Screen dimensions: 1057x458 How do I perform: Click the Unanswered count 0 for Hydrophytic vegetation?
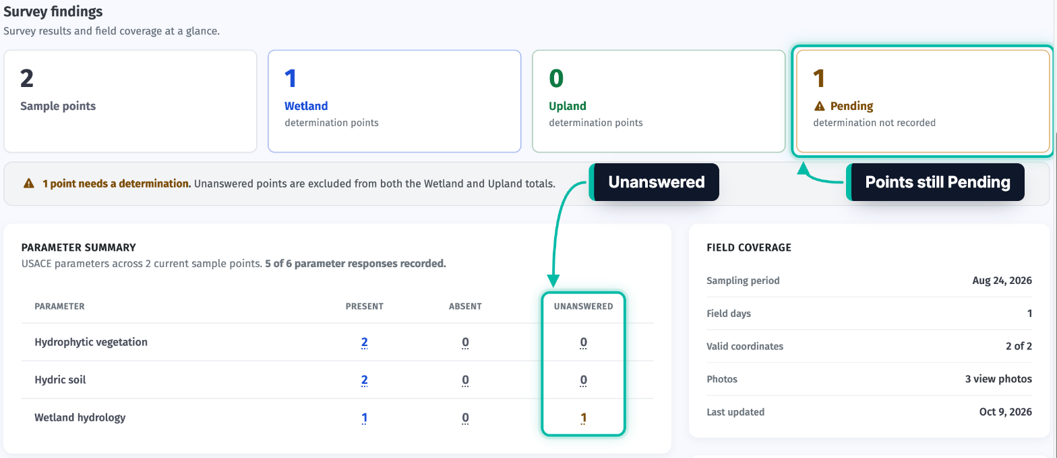(583, 342)
